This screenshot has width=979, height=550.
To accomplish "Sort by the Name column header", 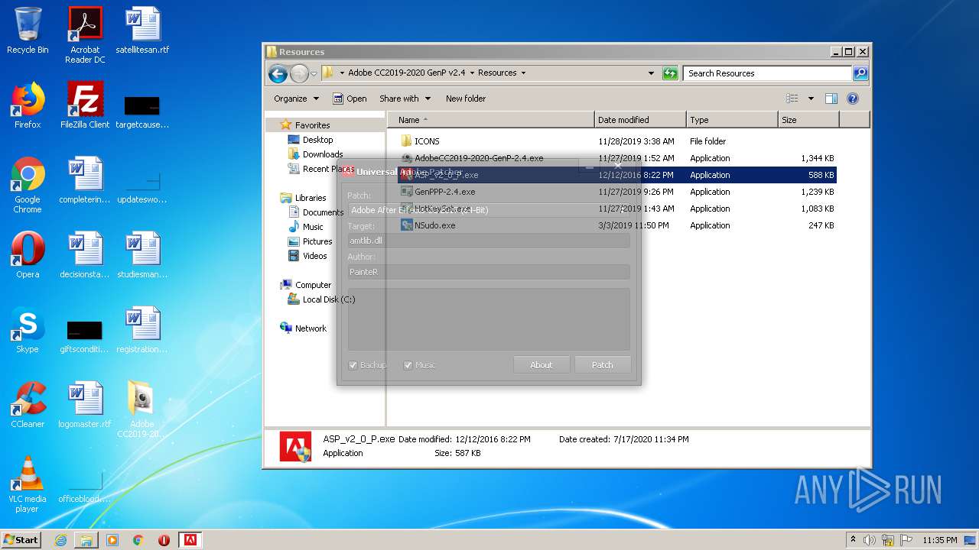I will tap(492, 120).
